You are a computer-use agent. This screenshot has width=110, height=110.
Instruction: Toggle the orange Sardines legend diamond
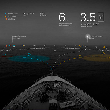coord(6,19)
